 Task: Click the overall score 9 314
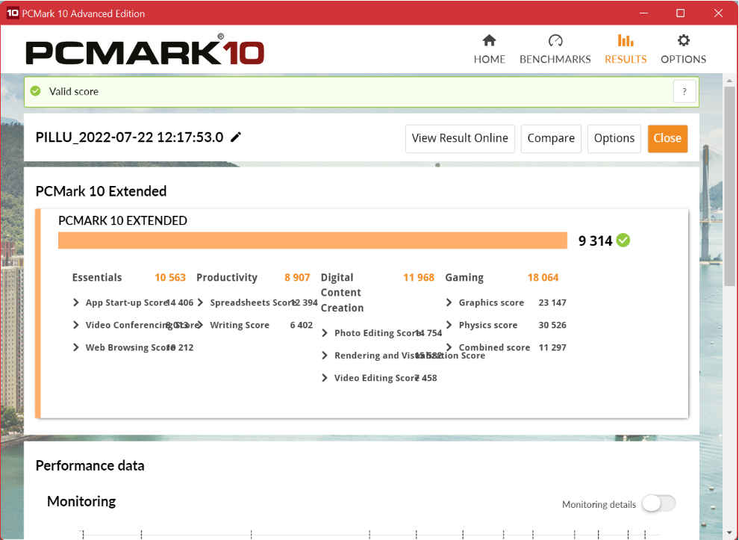coord(595,241)
